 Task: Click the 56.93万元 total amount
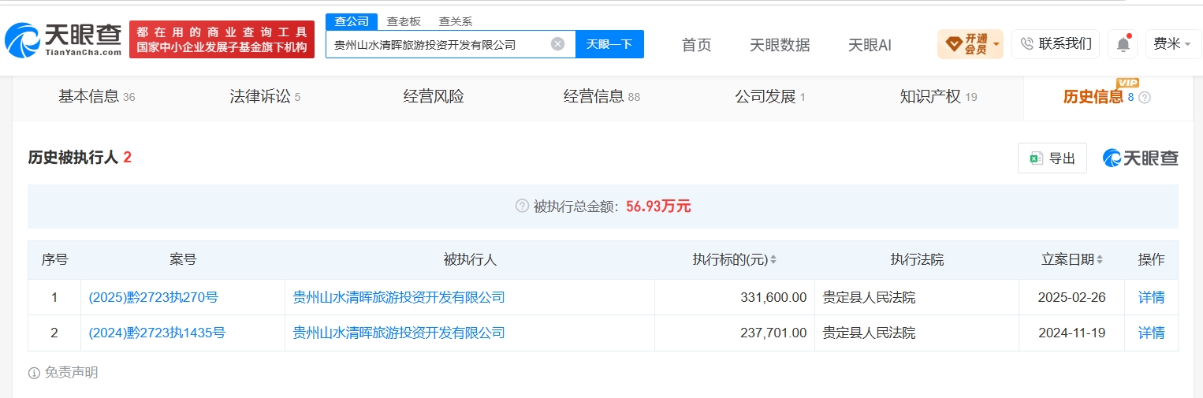658,206
